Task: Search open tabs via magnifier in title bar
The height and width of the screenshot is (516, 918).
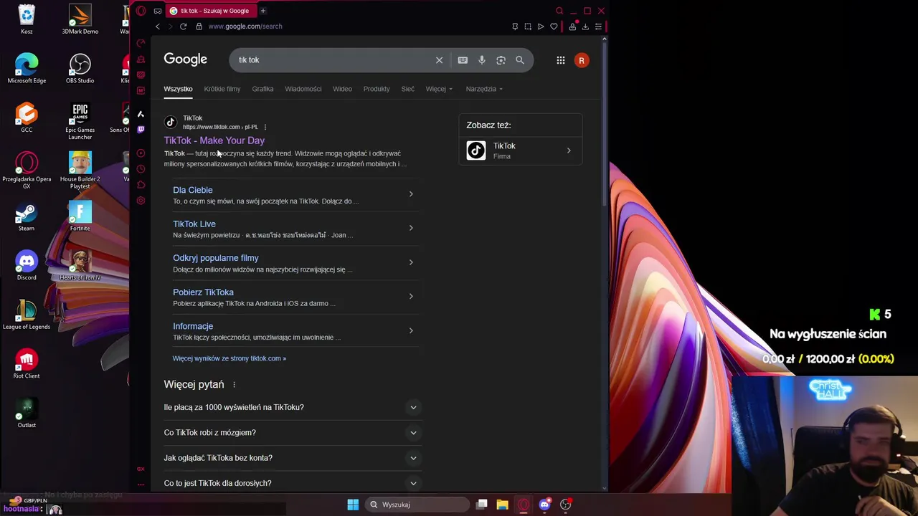Action: point(559,11)
